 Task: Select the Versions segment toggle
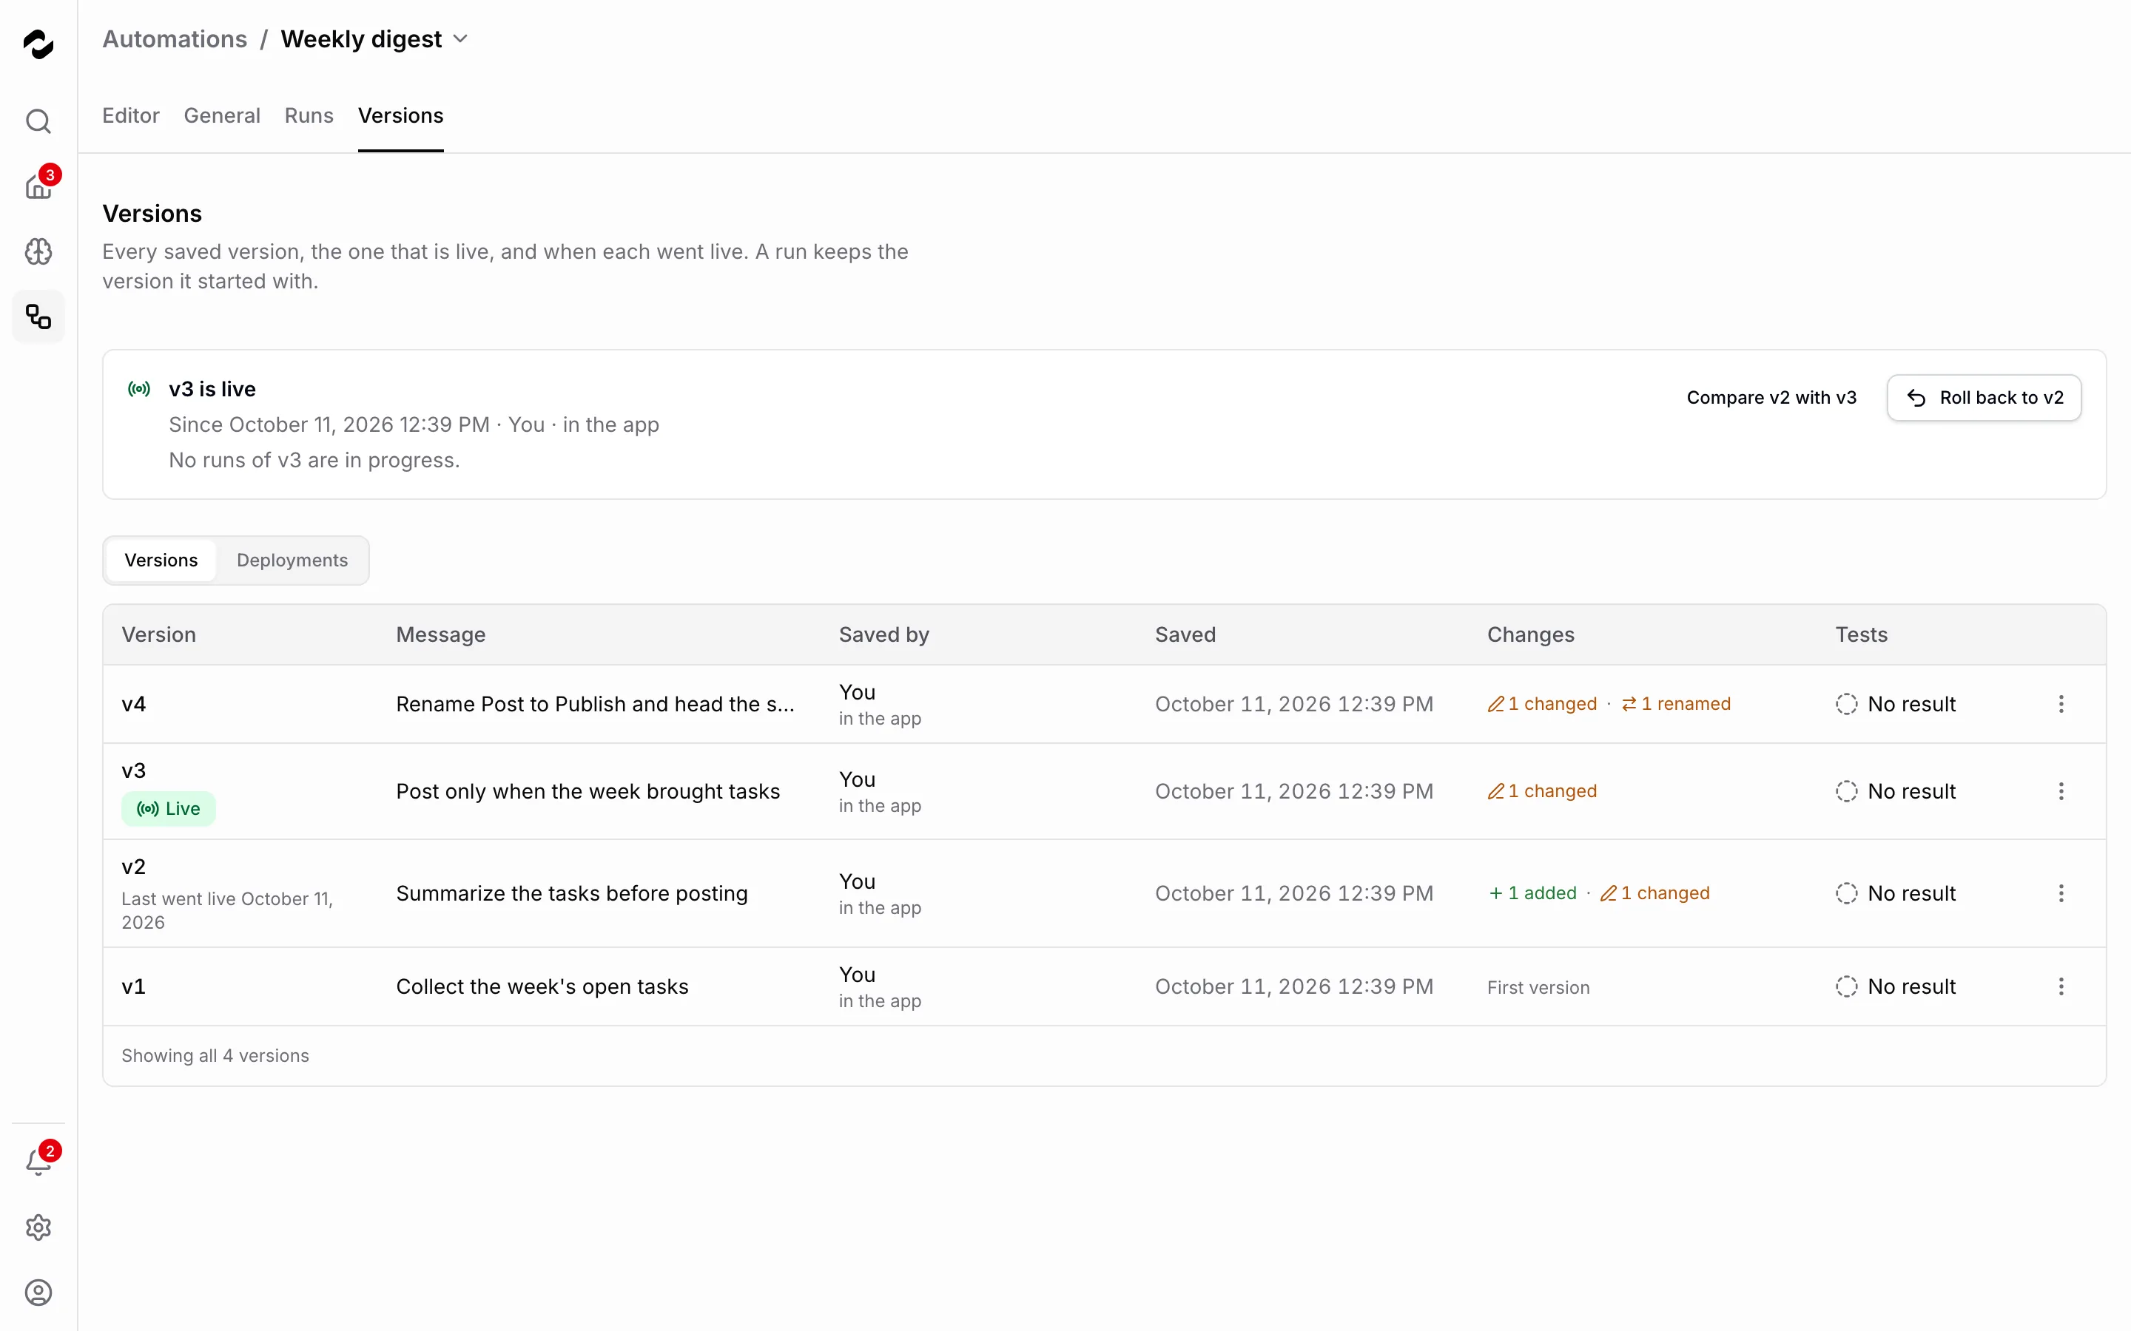[x=161, y=560]
